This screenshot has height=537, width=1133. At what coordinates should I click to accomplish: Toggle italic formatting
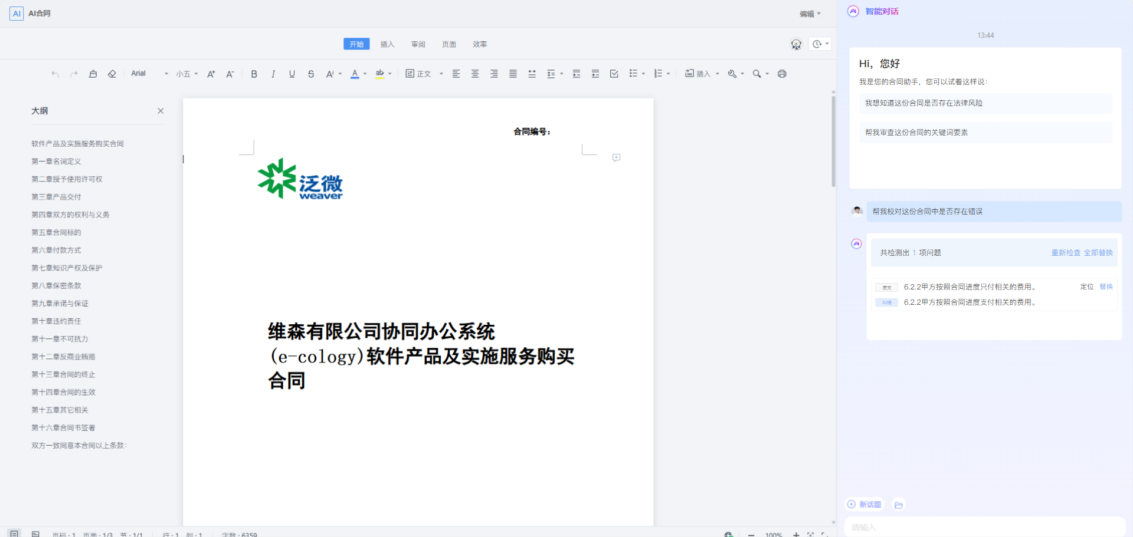pos(273,74)
